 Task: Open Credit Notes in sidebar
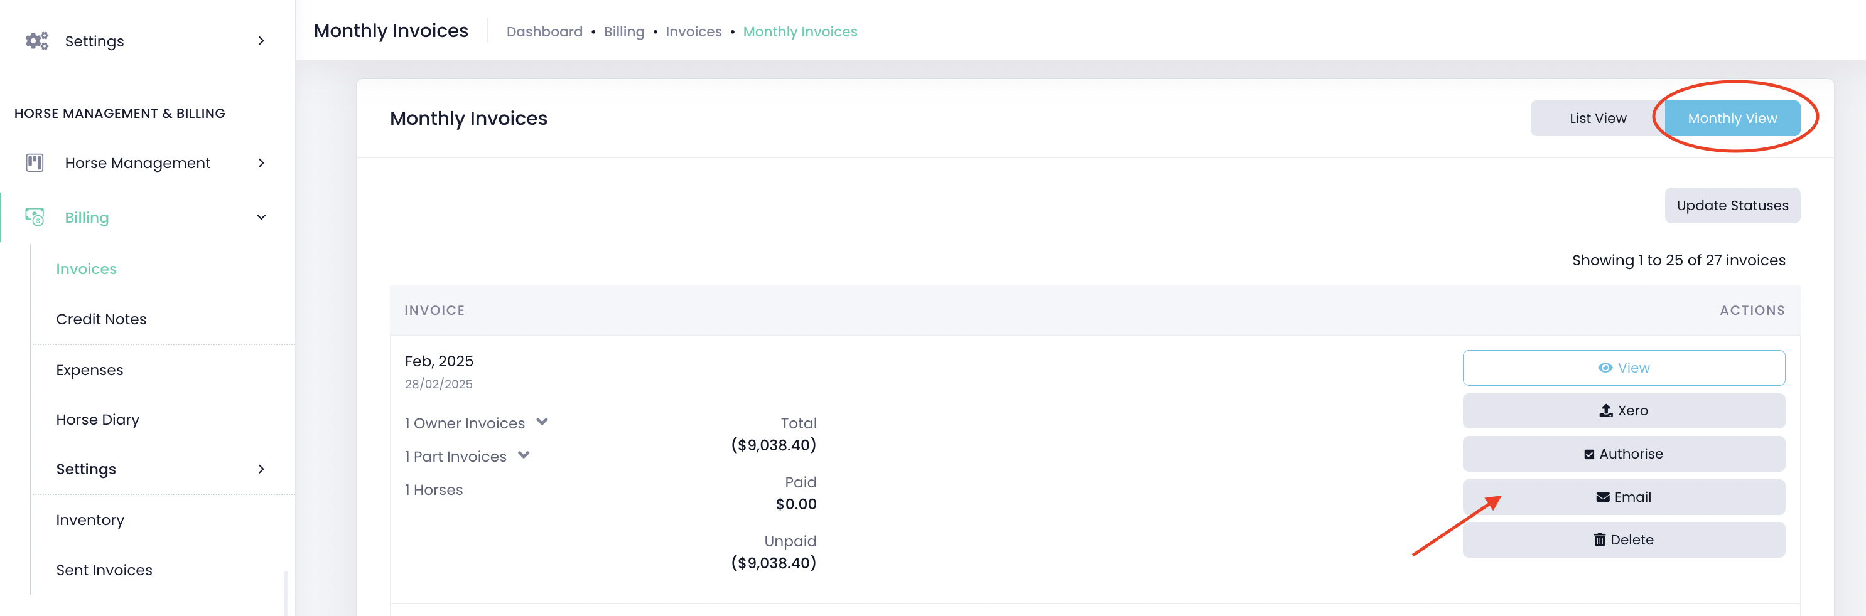pos(102,319)
